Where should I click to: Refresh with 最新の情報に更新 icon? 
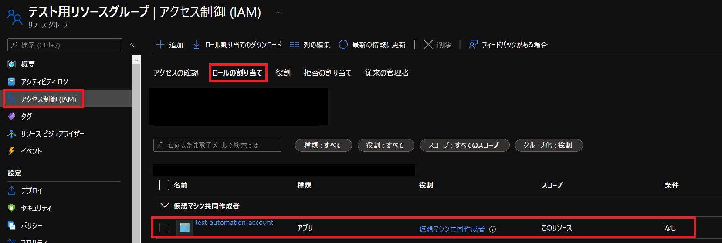click(343, 45)
